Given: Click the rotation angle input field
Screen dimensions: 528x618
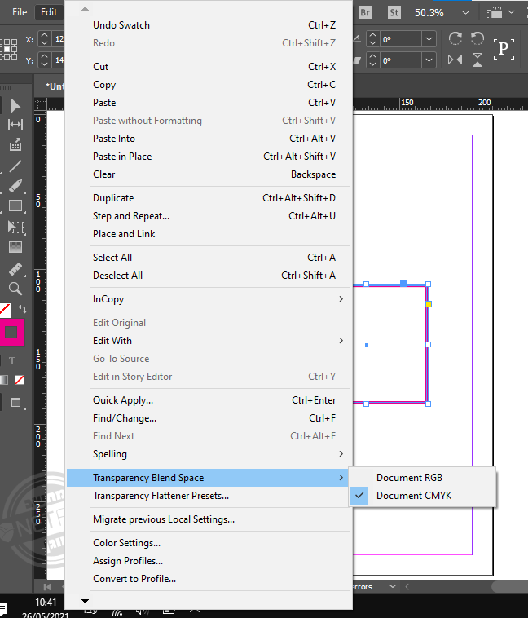Looking at the screenshot, I should [x=401, y=39].
